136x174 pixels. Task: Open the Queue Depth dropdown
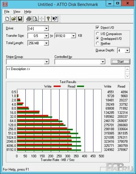[127, 51]
